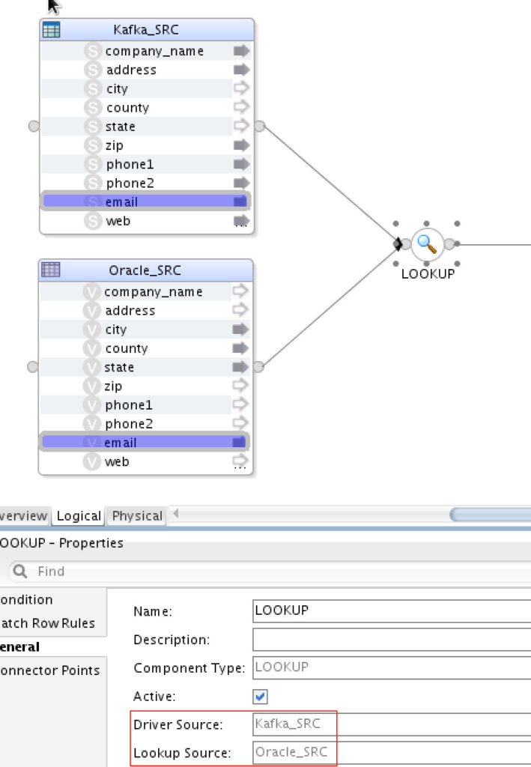Click arrow icon for Kafka_SRC phone2

tap(241, 183)
